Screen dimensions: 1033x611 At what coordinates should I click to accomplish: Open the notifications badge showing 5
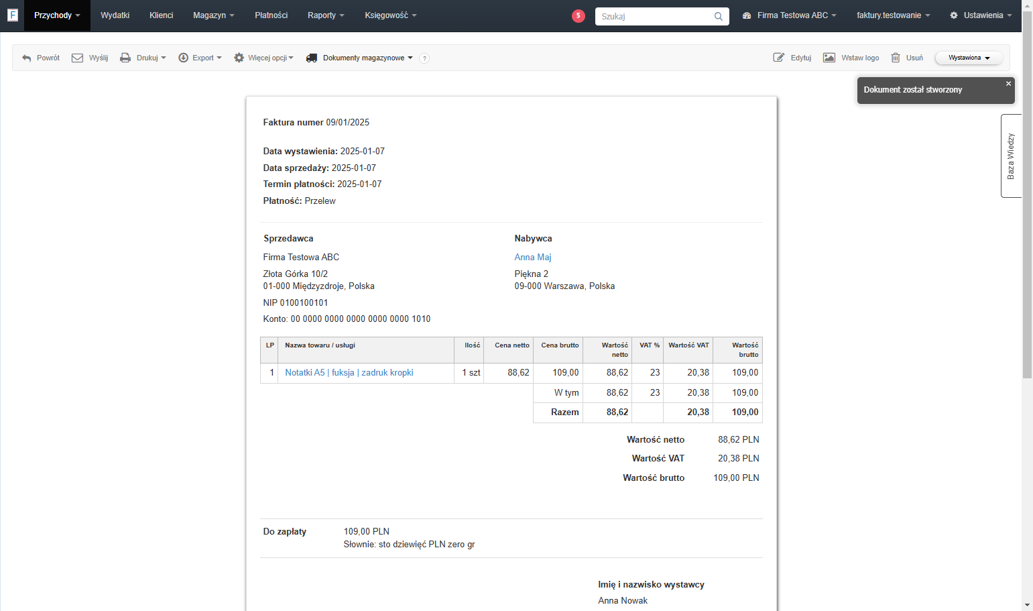579,15
